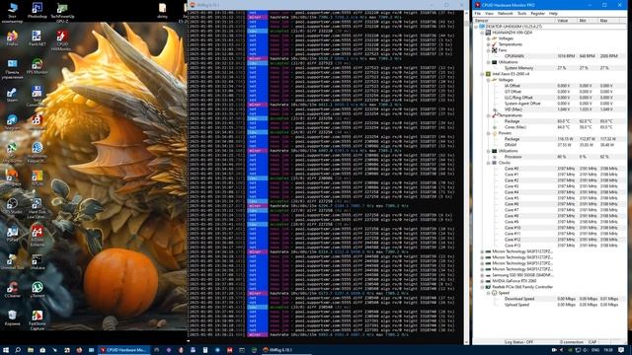The image size is (632, 355).
Task: Open the This PC desktop icon
Action: click(12, 12)
